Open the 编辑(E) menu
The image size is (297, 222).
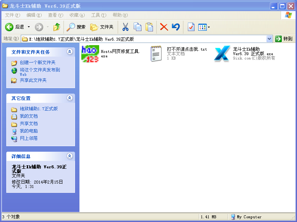click(34, 15)
